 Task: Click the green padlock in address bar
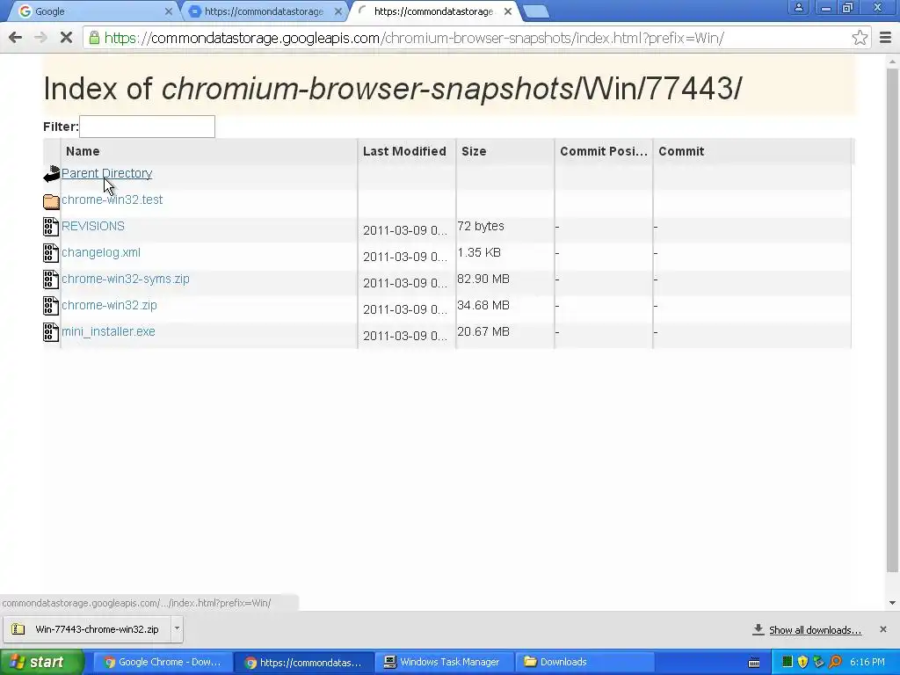[x=94, y=38]
